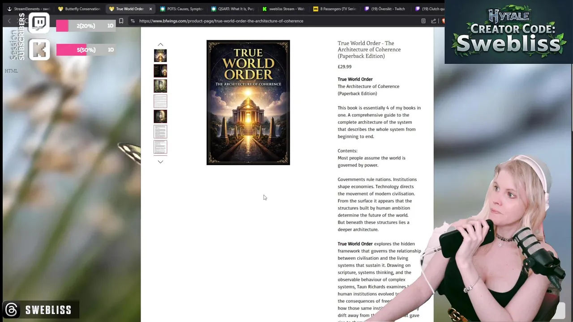The width and height of the screenshot is (573, 322).
Task: Click 'Most people assume the world is' line
Action: click(x=372, y=158)
